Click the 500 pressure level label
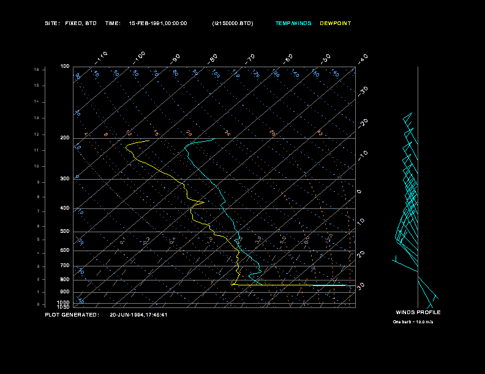The width and height of the screenshot is (485, 374). pos(65,232)
